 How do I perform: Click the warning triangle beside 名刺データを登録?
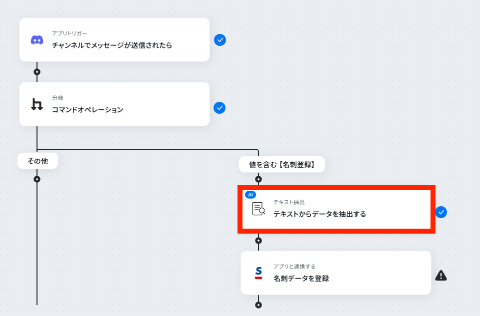441,276
